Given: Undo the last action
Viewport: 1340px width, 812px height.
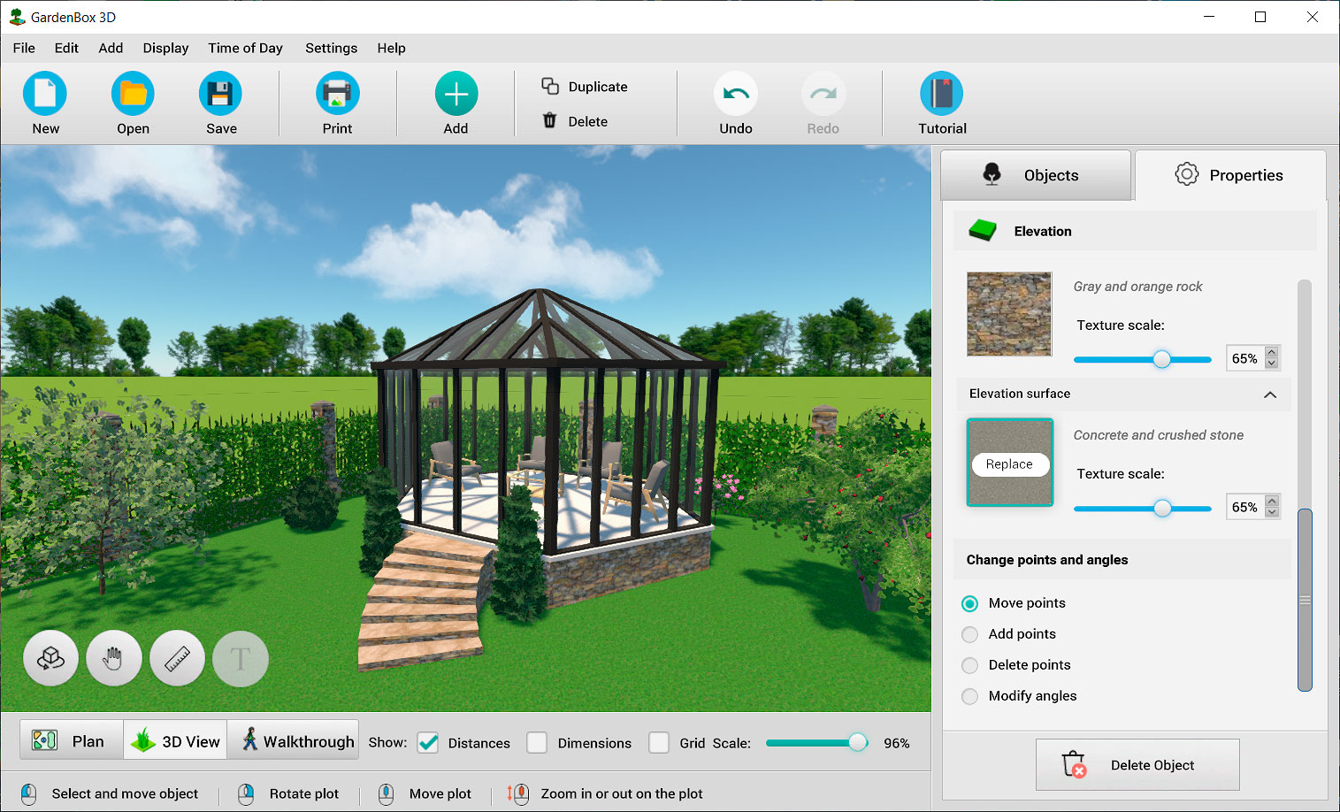Looking at the screenshot, I should (x=735, y=94).
